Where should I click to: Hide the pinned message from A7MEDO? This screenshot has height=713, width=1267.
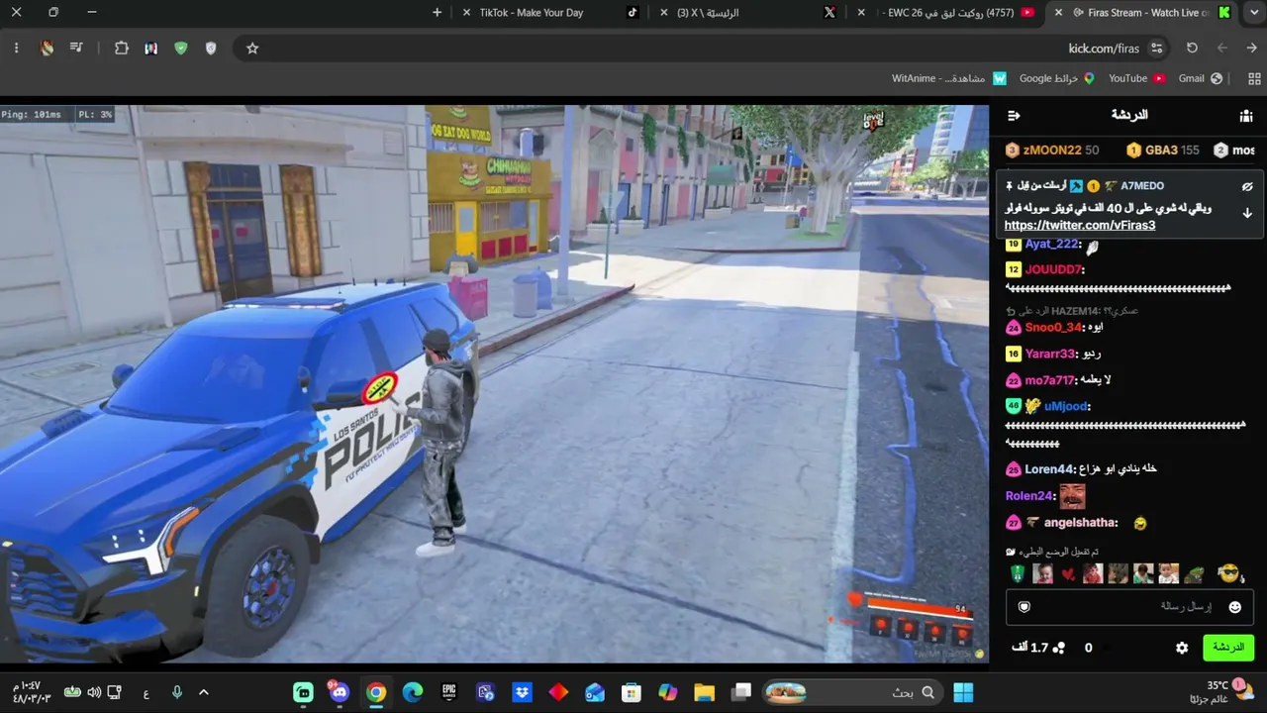coord(1247,186)
